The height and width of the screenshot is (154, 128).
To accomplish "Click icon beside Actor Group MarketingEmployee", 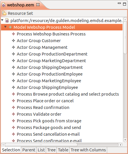I will point(13,81).
